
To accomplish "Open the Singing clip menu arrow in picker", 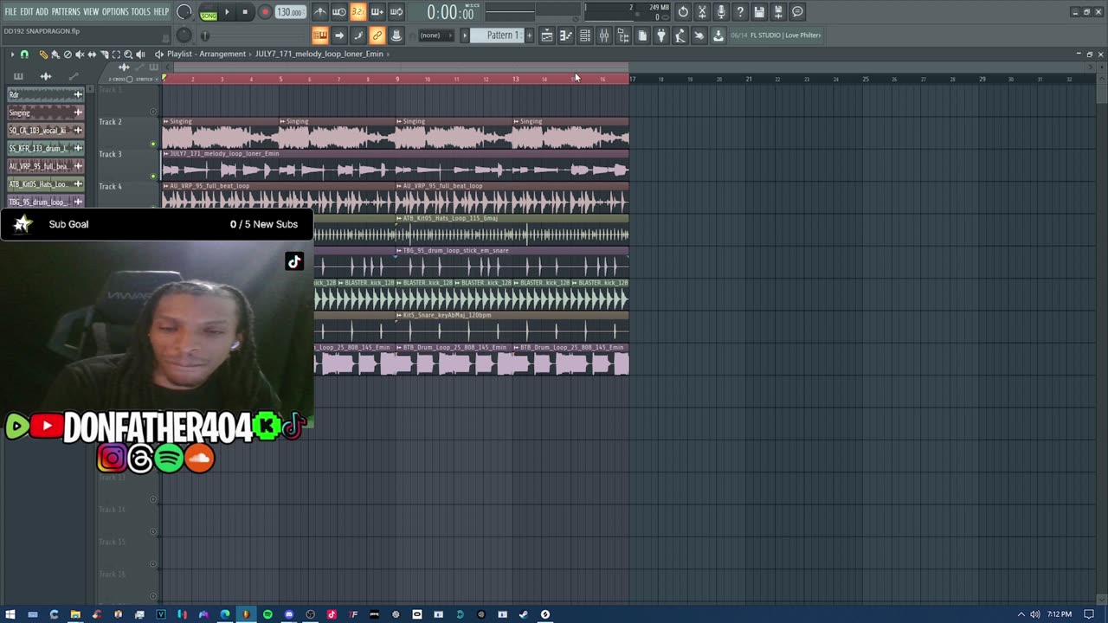I will (x=78, y=112).
